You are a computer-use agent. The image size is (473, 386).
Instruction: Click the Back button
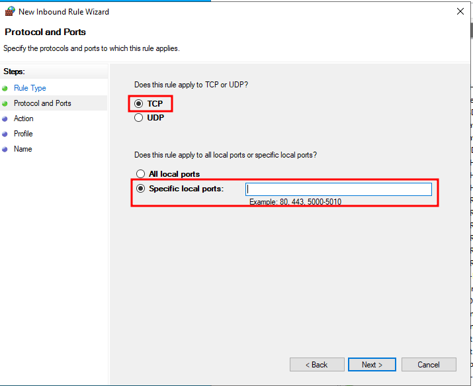coord(317,365)
